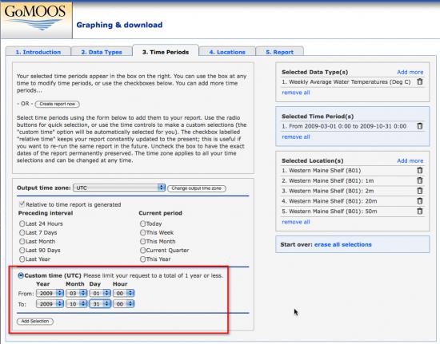The width and height of the screenshot is (440, 344).
Task: Remove Western Maine Shelf (B01) location
Action: click(x=419, y=170)
